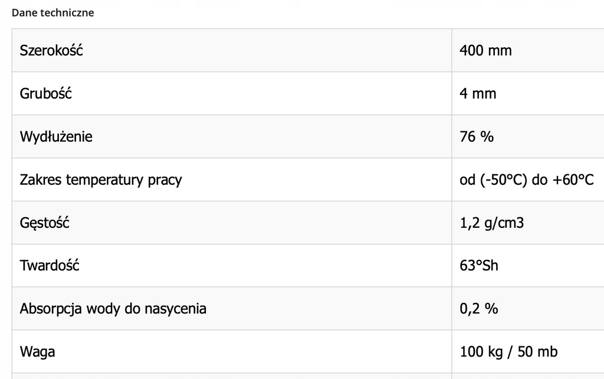Click the "63°Sh" hardness value
The height and width of the screenshot is (379, 604).
(x=479, y=266)
